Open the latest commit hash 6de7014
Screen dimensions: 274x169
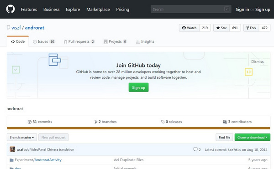tap(234, 150)
